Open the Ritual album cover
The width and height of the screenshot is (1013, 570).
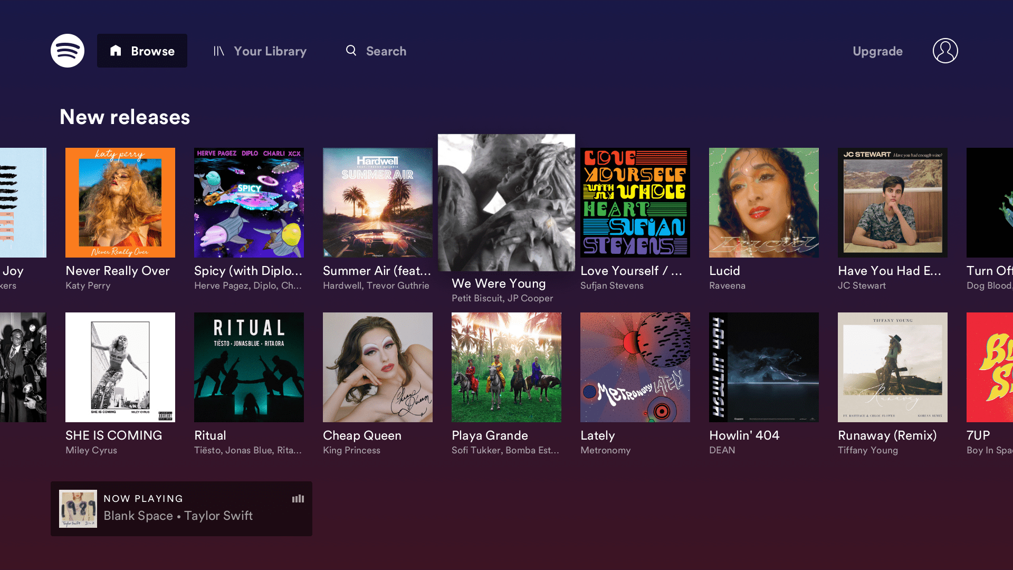(x=249, y=367)
